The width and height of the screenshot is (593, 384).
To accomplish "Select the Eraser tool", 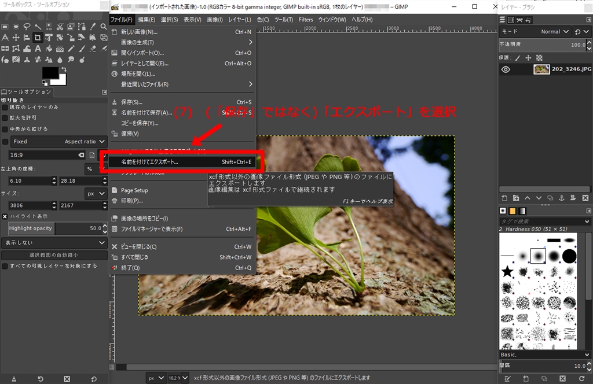I will coord(93,49).
